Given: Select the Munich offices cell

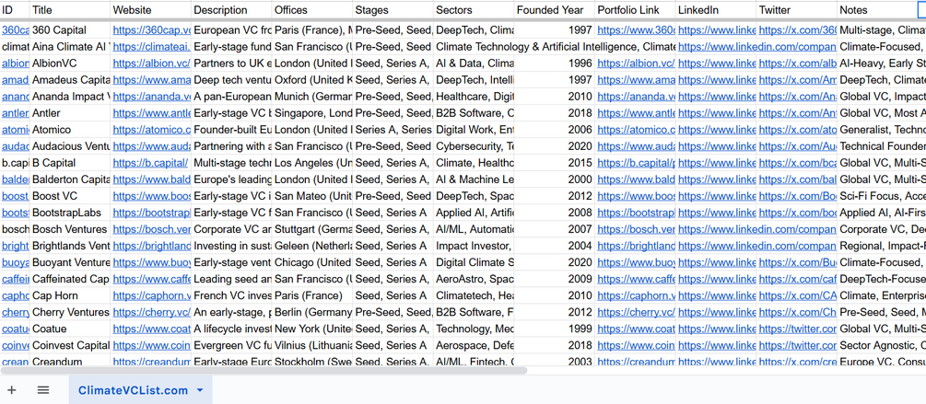Looking at the screenshot, I should tap(311, 96).
